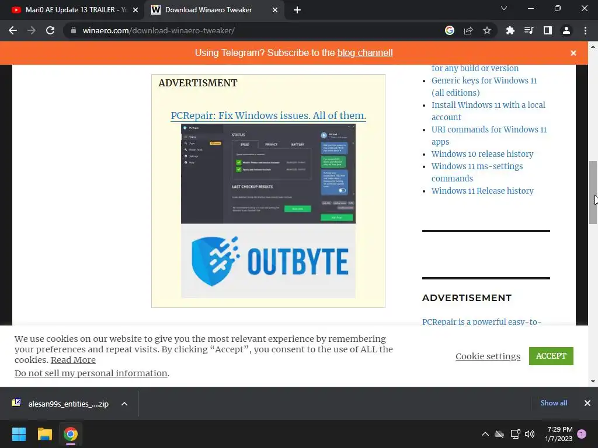The height and width of the screenshot is (448, 598).
Task: Open the blog channel link
Action: tap(365, 53)
